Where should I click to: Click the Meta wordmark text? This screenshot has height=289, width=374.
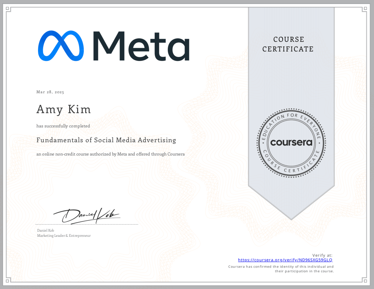pos(141,46)
